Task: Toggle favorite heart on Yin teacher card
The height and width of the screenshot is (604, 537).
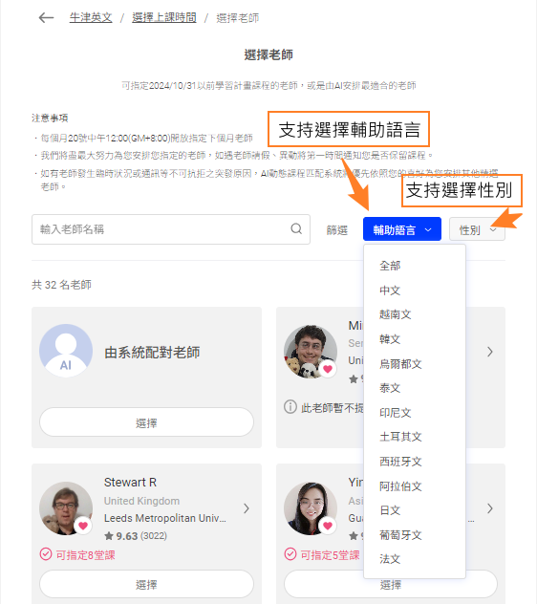Action: tap(328, 526)
